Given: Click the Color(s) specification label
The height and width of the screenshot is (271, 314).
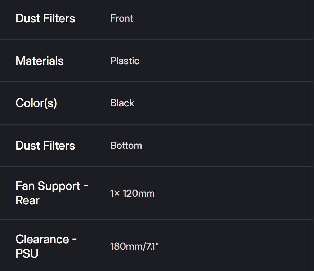Looking at the screenshot, I should [36, 103].
